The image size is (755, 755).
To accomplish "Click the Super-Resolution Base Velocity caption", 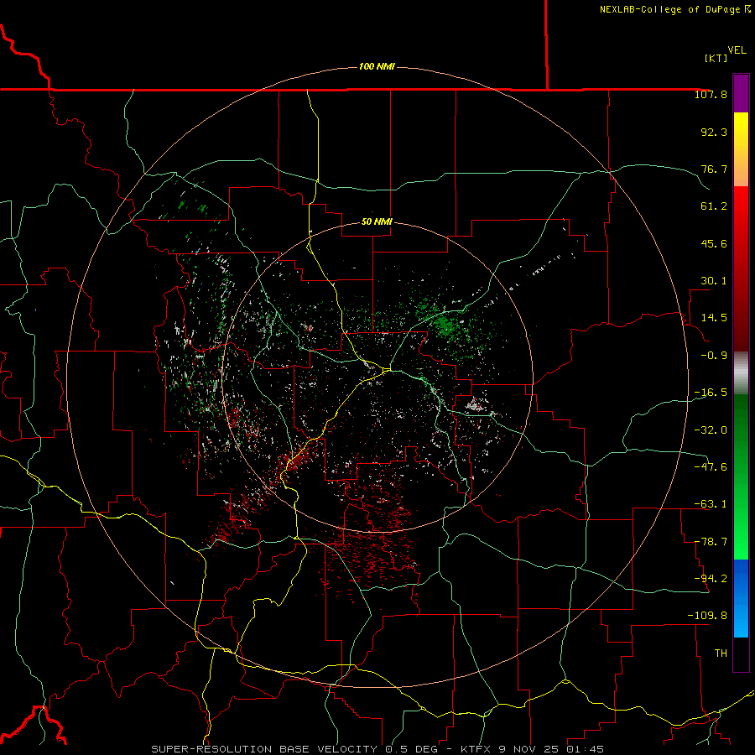I will point(377,749).
